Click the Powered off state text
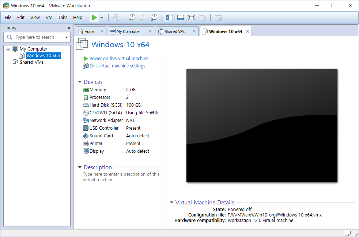 tap(239, 209)
